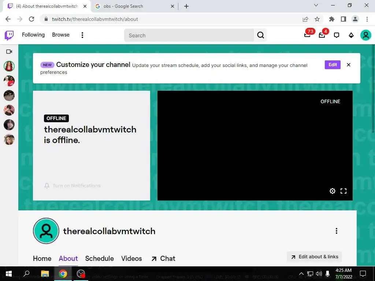The image size is (375, 281).
Task: Click Following in the top navigation
Action: pyautogui.click(x=33, y=35)
